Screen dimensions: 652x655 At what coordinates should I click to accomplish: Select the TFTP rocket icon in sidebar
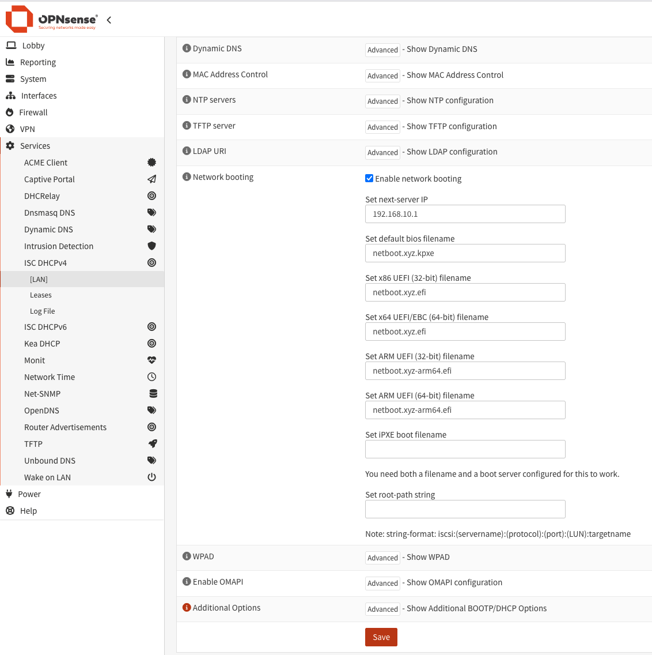coord(152,443)
